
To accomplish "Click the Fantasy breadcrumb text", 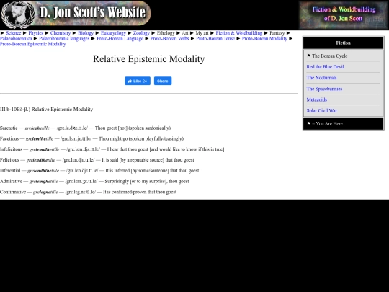I will coord(277,33).
